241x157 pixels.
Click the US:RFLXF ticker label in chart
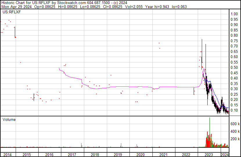pos(10,12)
